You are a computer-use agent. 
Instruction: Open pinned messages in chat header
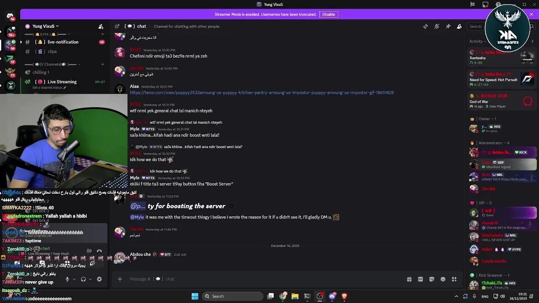click(x=448, y=26)
